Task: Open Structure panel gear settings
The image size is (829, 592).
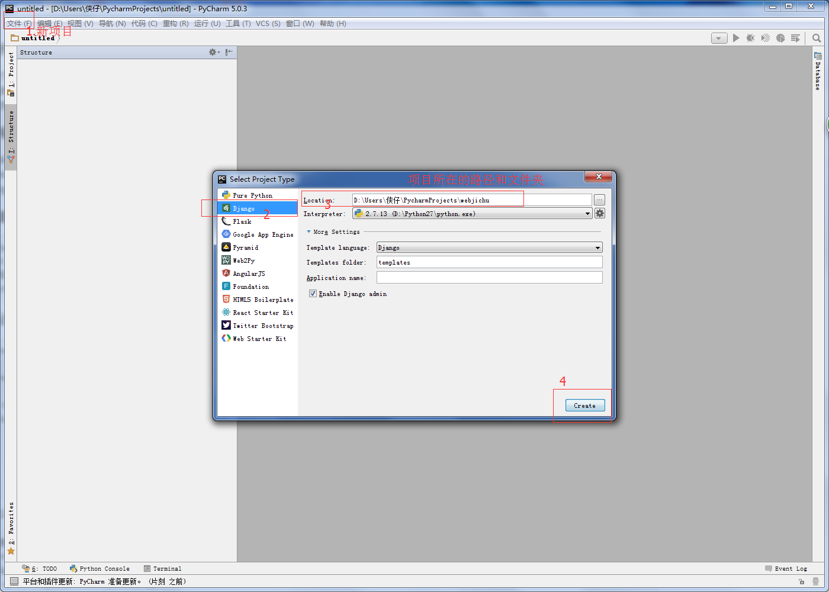Action: pyautogui.click(x=214, y=52)
